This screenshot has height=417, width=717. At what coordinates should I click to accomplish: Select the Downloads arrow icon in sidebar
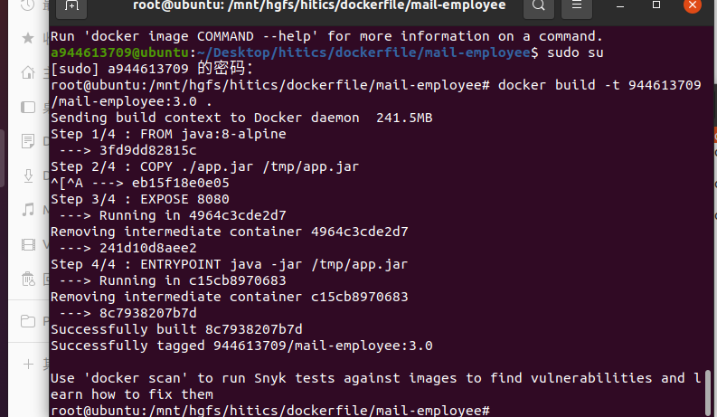(x=27, y=175)
